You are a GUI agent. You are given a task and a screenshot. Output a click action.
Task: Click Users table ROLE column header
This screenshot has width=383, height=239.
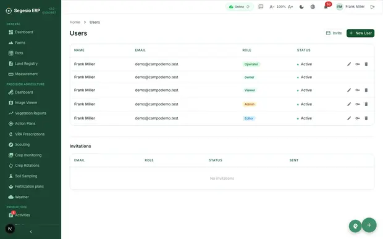[x=246, y=50]
